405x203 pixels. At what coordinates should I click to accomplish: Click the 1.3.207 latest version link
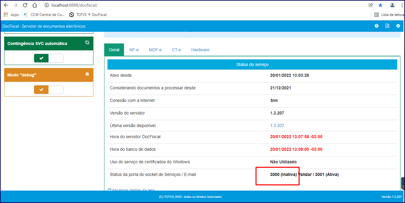pos(277,126)
